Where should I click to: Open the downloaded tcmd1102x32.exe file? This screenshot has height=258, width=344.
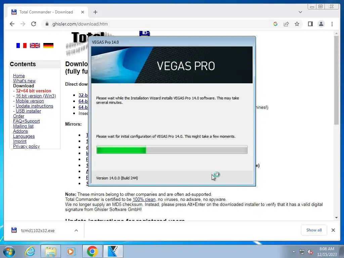(x=38, y=230)
